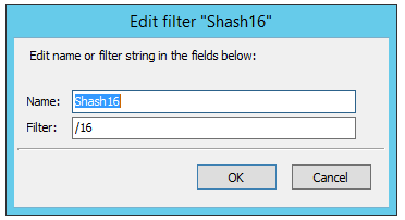
Task: Focus the Filter input field
Action: (x=214, y=128)
